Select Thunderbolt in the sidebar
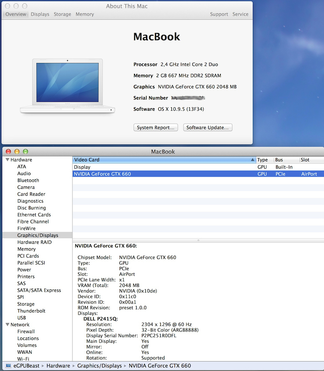The height and width of the screenshot is (371, 324). tap(31, 310)
